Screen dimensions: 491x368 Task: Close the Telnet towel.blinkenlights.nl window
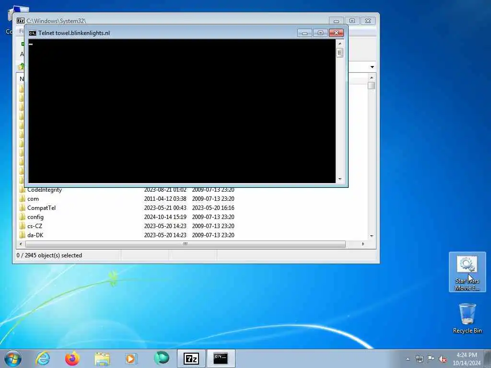[336, 33]
